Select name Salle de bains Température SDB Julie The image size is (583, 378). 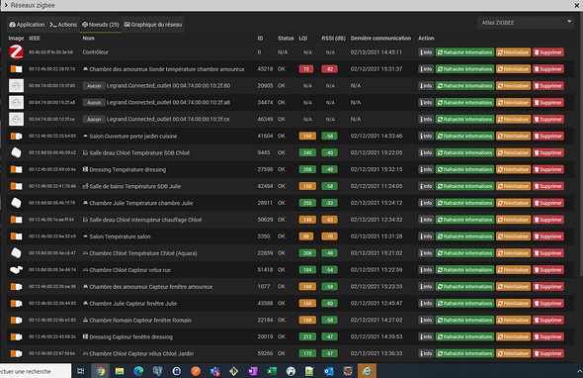click(135, 187)
